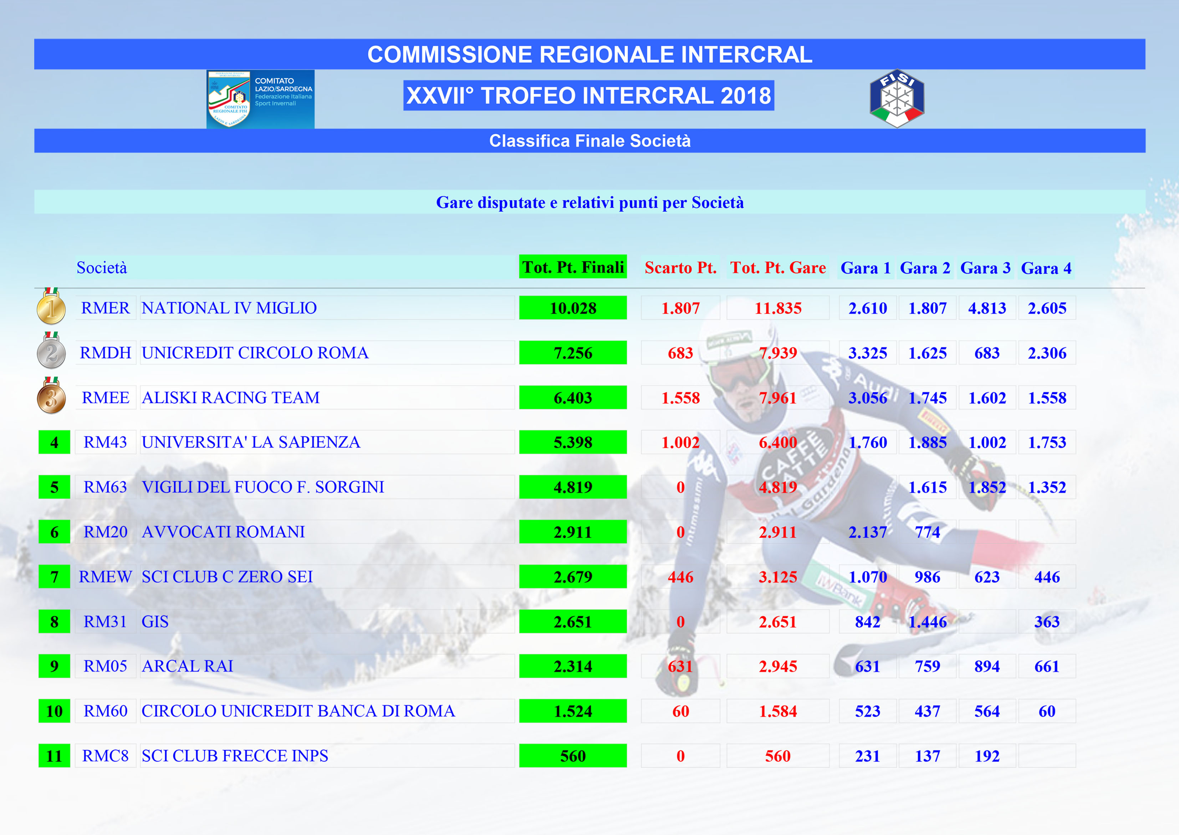The height and width of the screenshot is (835, 1179).
Task: Click the Scarto Pt. column header
Action: 680,268
